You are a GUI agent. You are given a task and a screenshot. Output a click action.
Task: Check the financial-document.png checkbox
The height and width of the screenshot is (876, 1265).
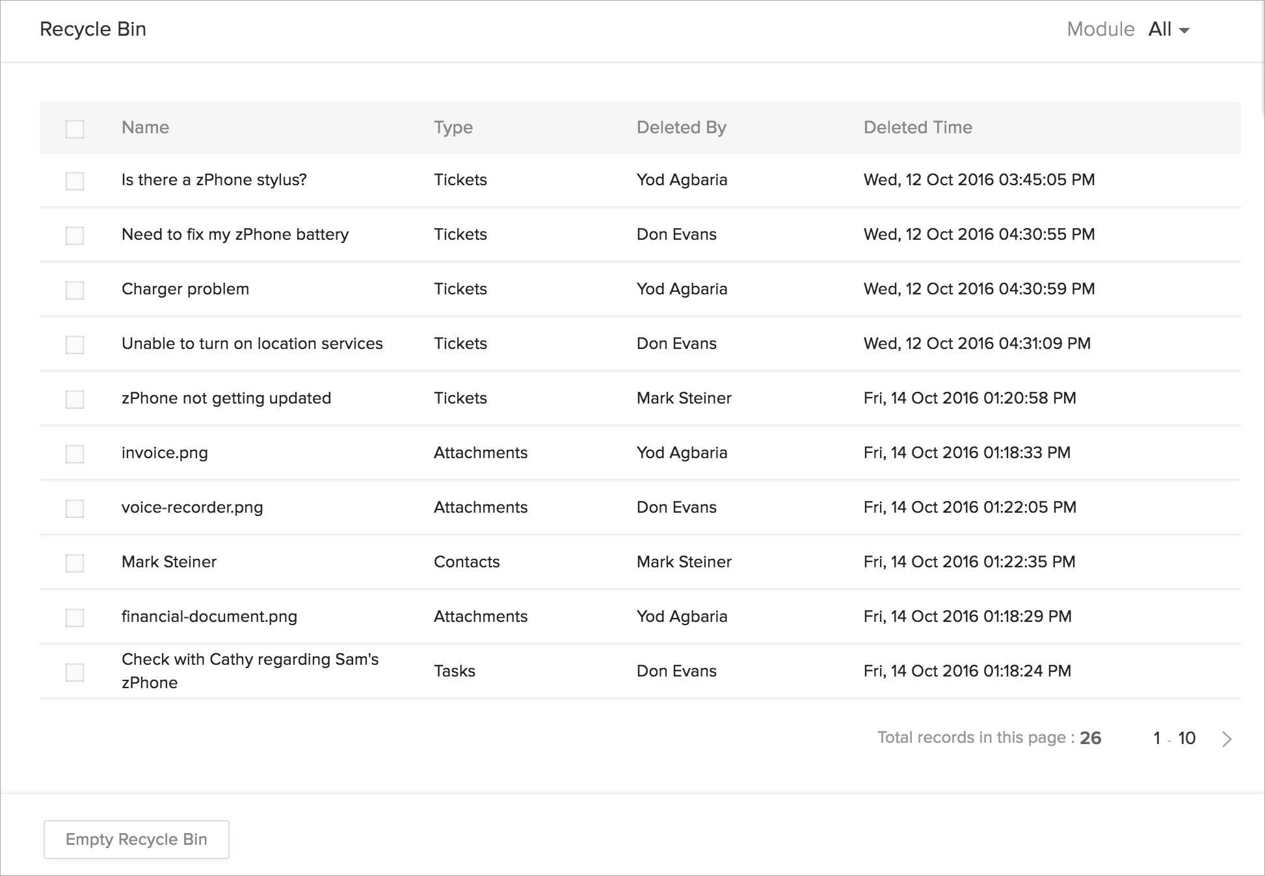pos(75,617)
